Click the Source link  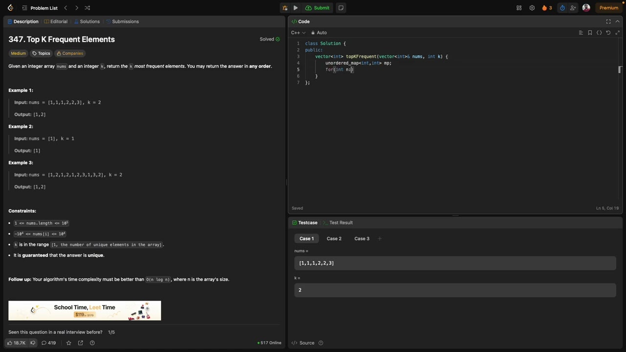[x=303, y=343]
